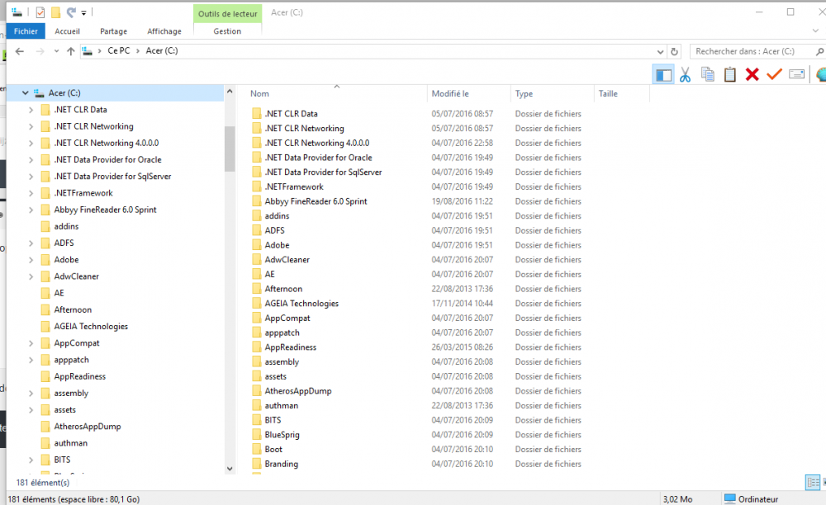
Task: Sort by the Taille column header
Action: click(608, 93)
